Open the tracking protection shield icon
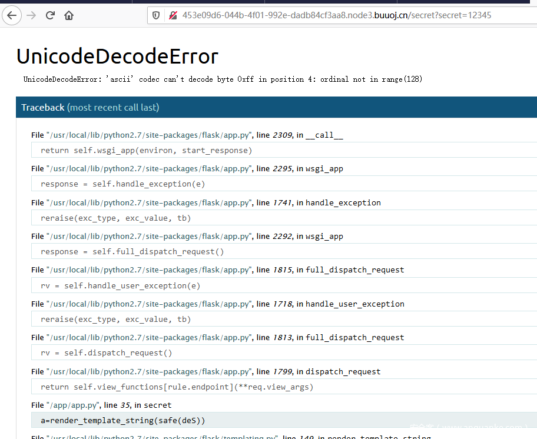This screenshot has width=537, height=439. (156, 15)
